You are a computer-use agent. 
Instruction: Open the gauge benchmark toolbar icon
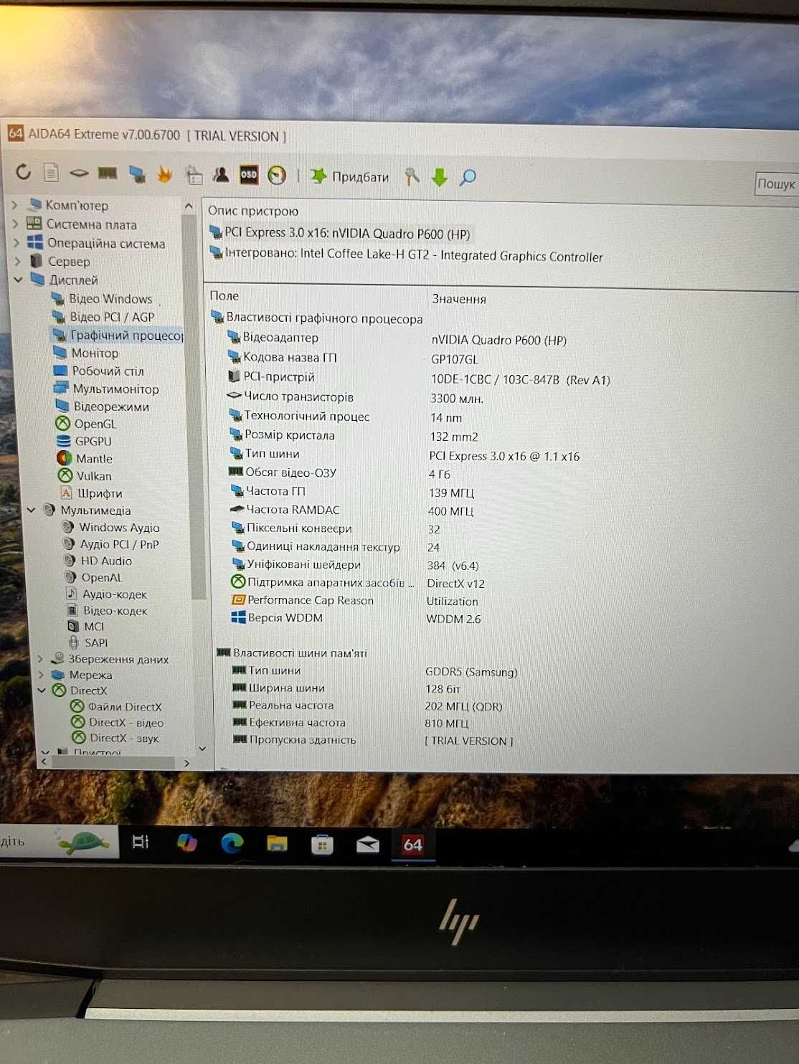277,175
